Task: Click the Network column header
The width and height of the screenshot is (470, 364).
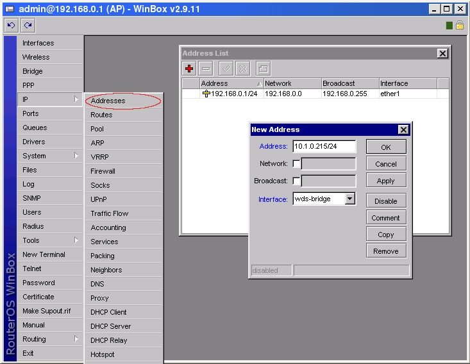Action: click(292, 83)
